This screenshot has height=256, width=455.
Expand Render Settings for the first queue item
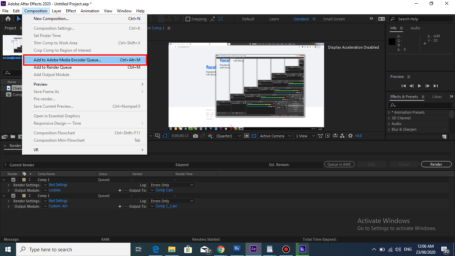pos(8,185)
